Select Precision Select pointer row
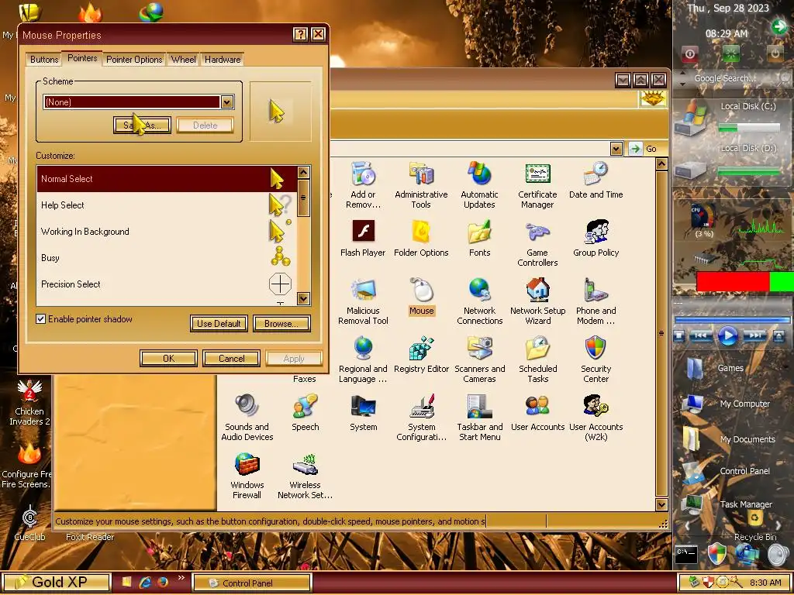 click(167, 284)
